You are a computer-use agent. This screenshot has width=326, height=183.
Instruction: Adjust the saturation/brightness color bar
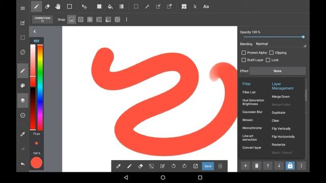33,87
